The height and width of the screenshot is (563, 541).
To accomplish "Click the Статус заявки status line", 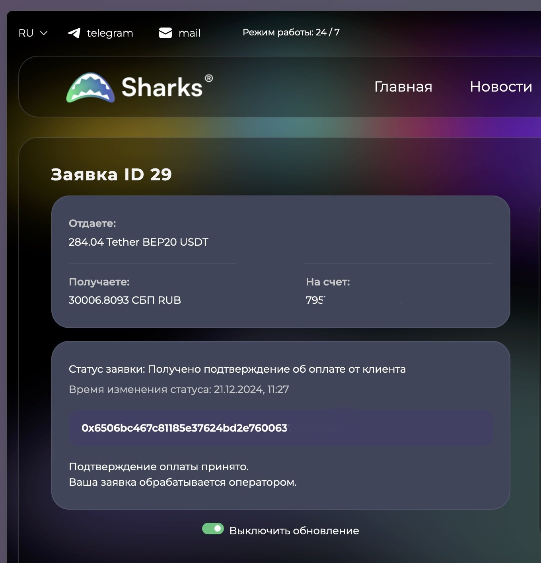I will tap(237, 369).
